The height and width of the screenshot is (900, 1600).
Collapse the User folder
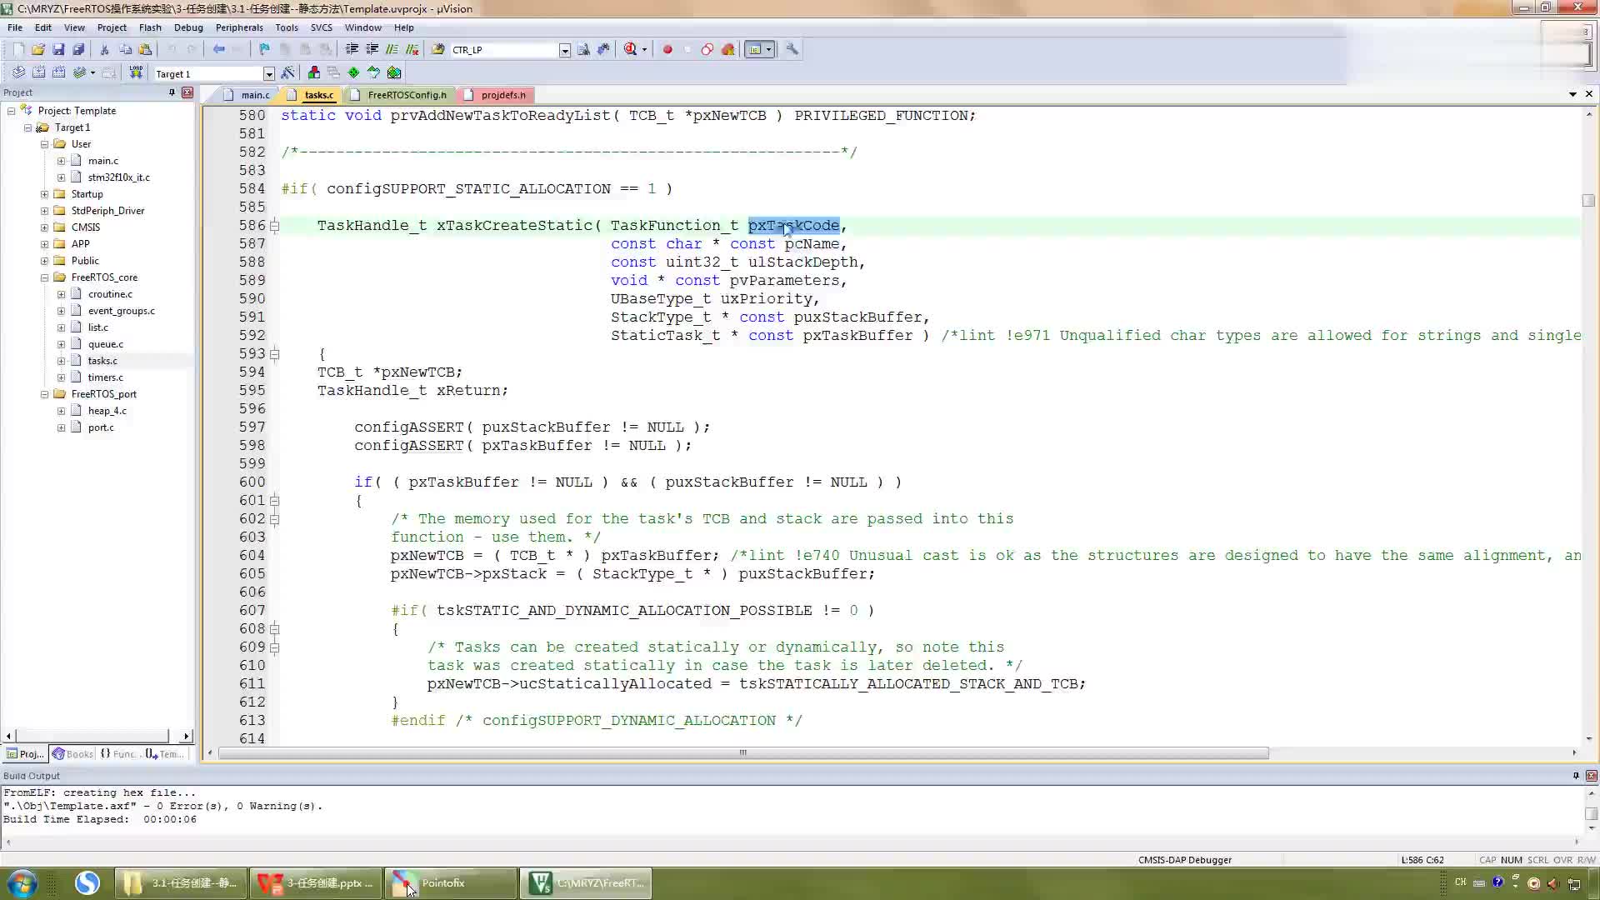coord(44,144)
